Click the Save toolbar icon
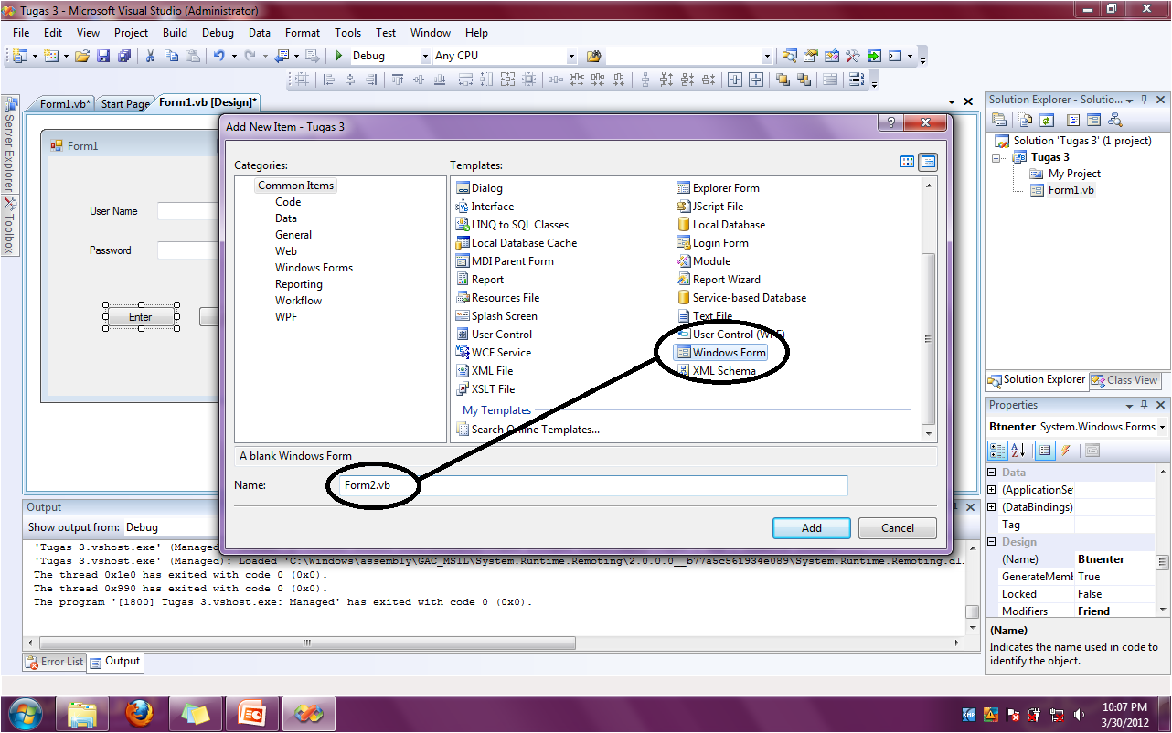 click(103, 56)
